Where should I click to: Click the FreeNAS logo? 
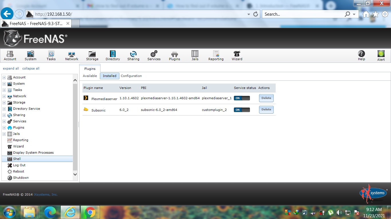[x=35, y=38]
